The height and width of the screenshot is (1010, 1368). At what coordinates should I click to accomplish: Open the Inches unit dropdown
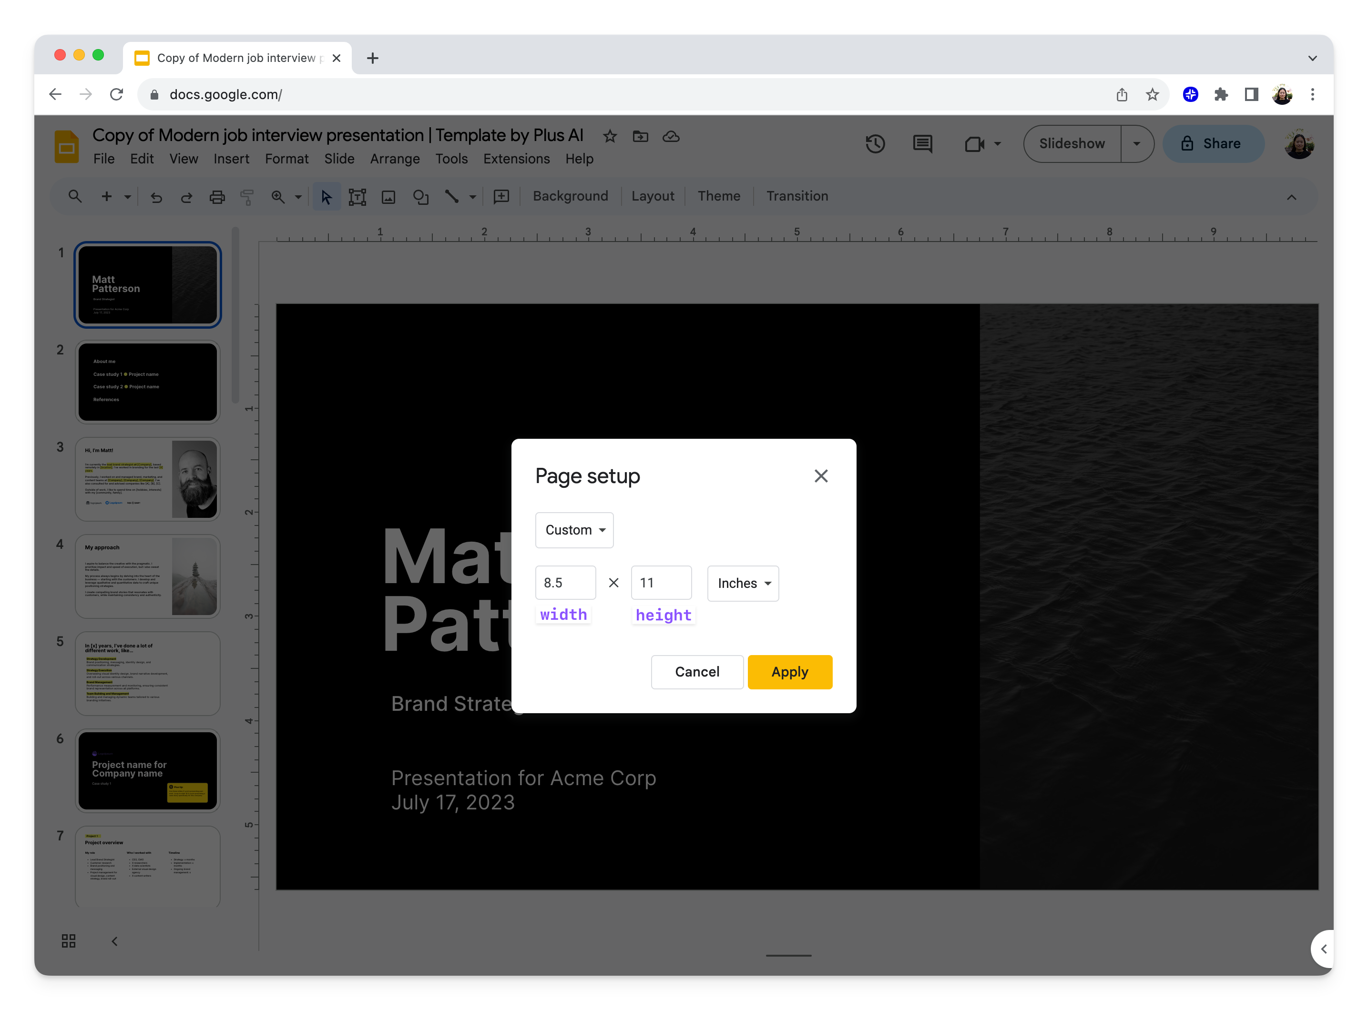743,583
